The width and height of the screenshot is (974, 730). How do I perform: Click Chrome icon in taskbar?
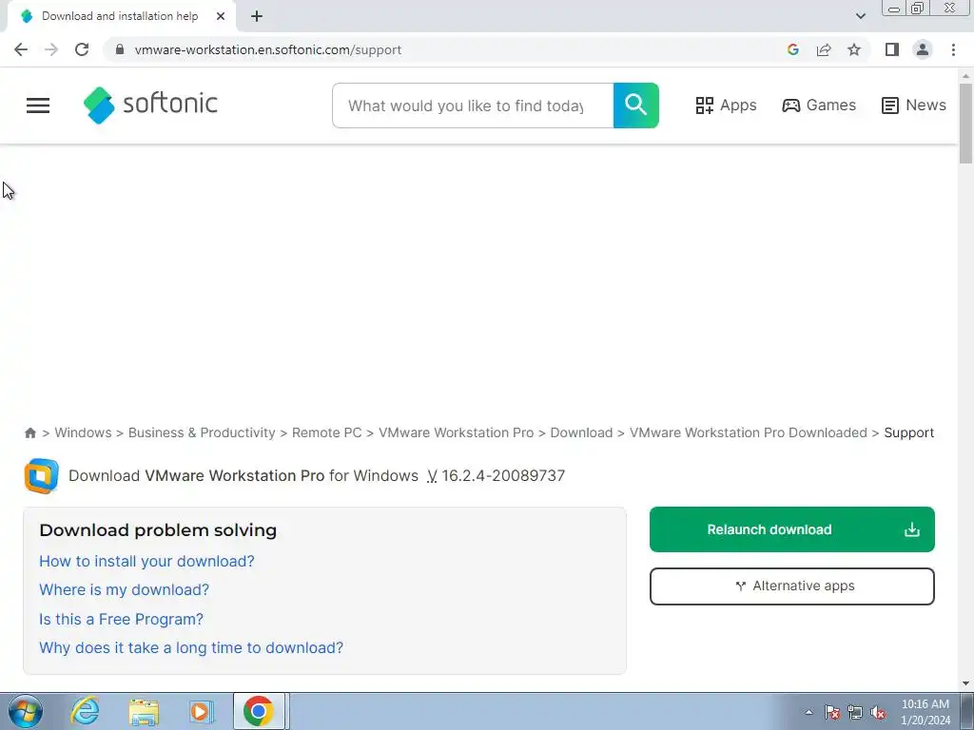click(259, 711)
